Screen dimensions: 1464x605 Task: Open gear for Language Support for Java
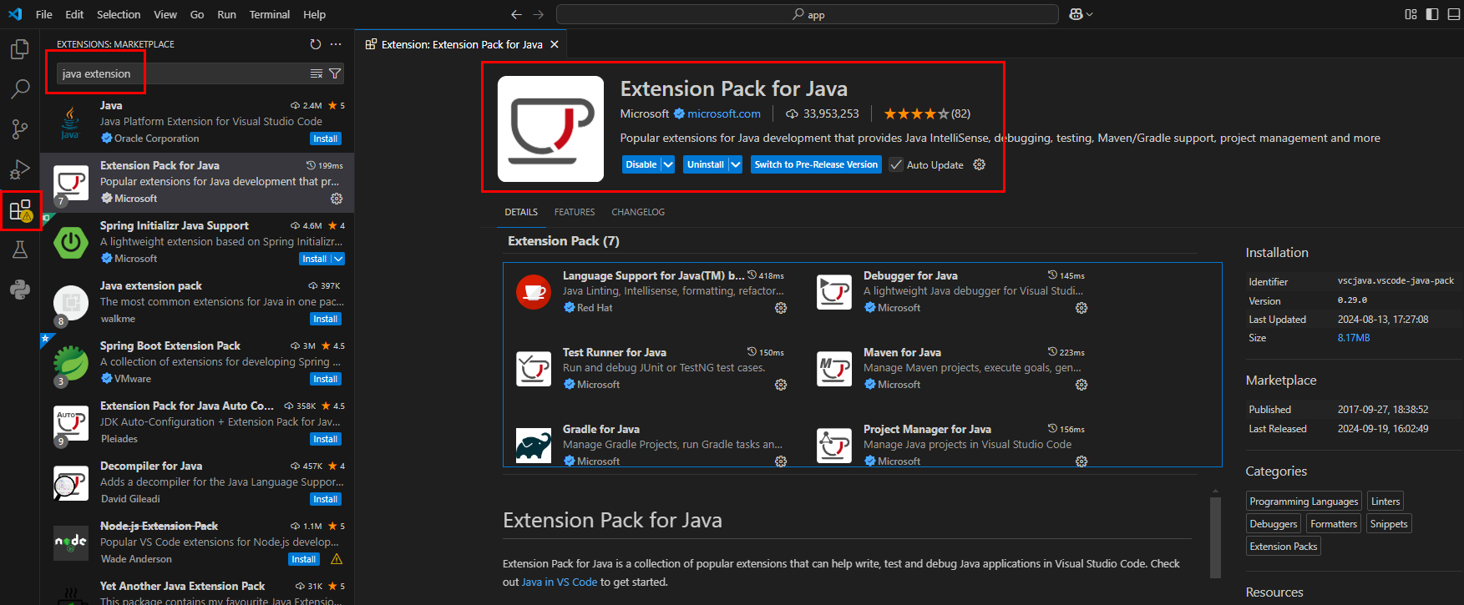tap(781, 308)
